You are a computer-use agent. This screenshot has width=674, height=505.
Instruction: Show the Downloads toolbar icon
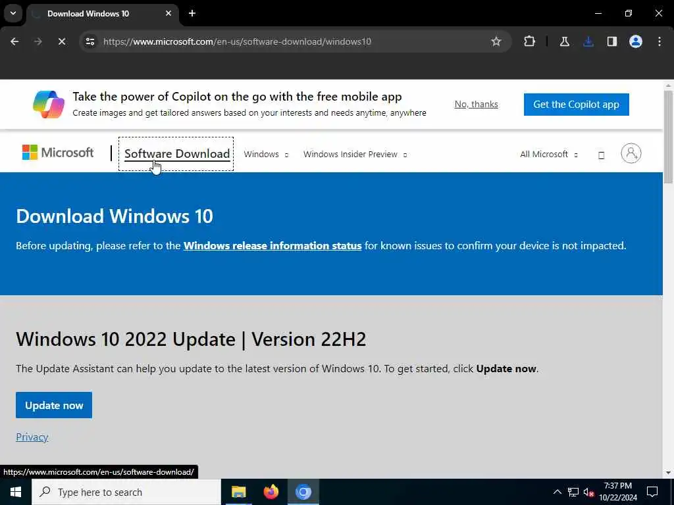pyautogui.click(x=588, y=41)
